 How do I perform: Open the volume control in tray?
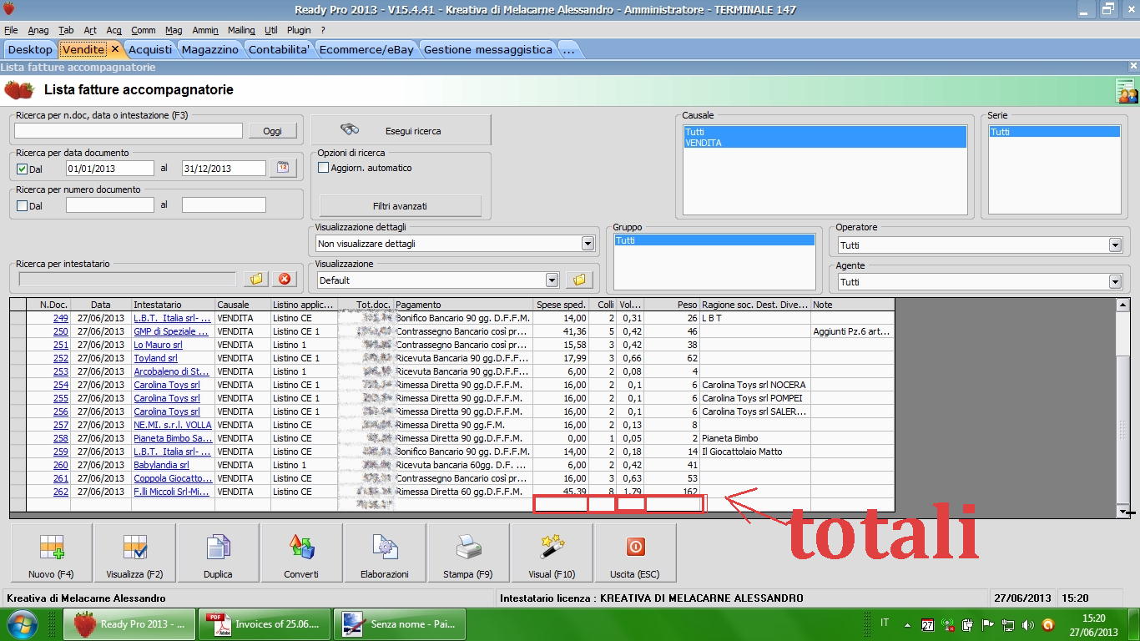(x=1028, y=624)
